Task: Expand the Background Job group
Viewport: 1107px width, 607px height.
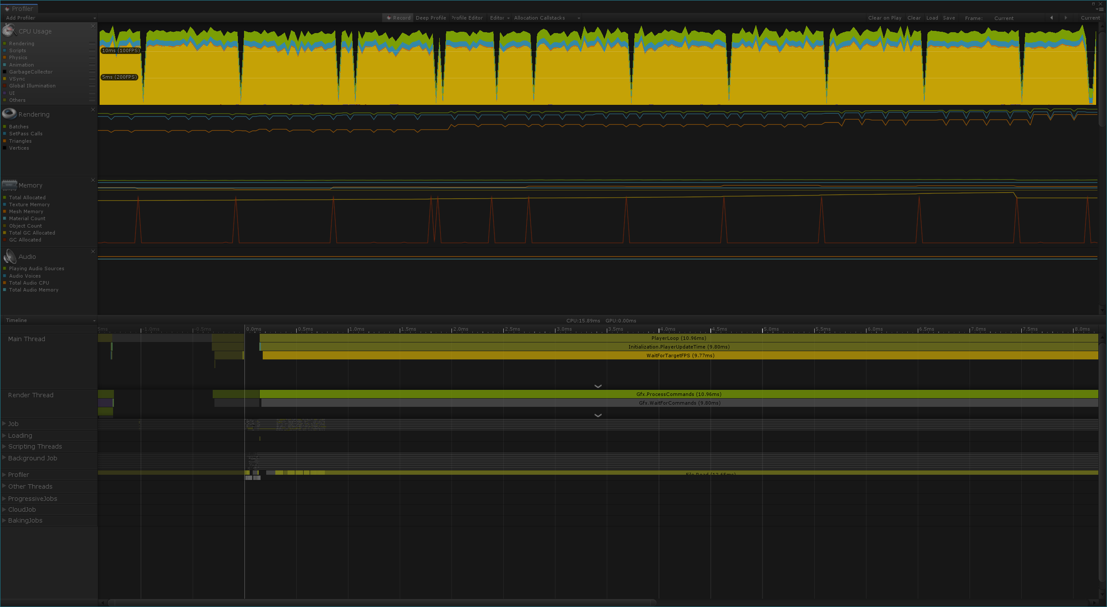Action: [4, 458]
